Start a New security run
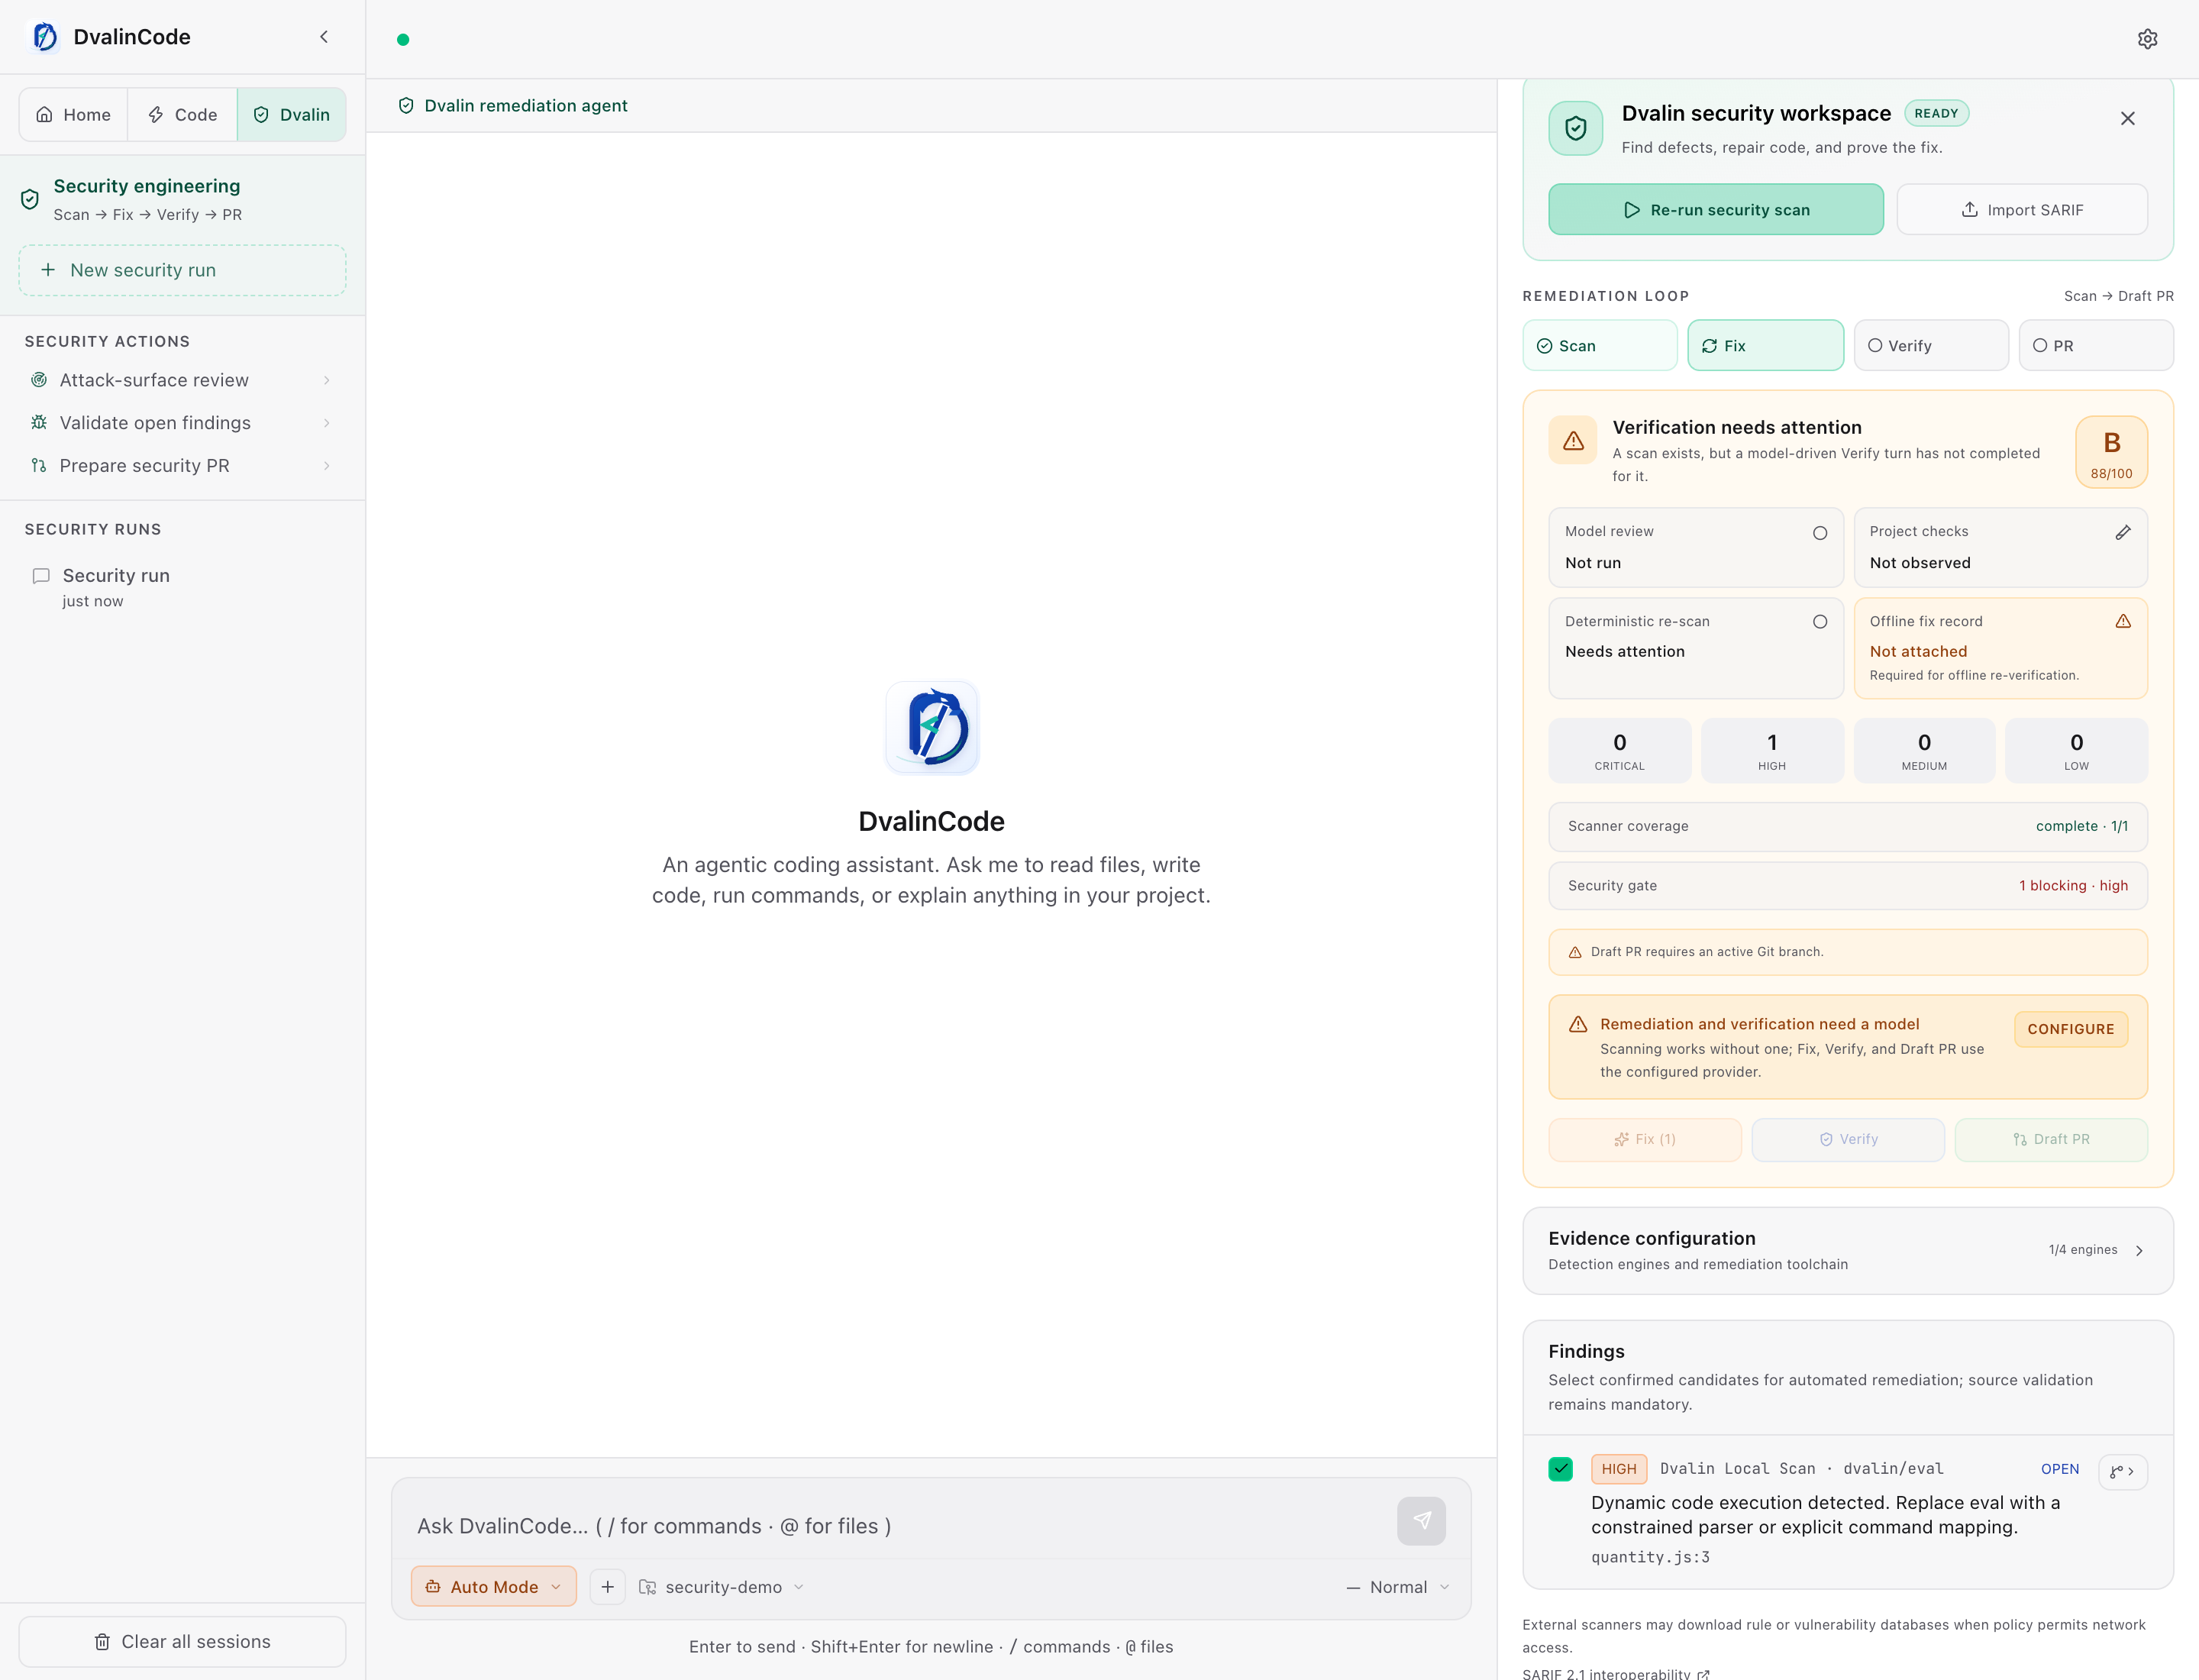 pyautogui.click(x=183, y=271)
